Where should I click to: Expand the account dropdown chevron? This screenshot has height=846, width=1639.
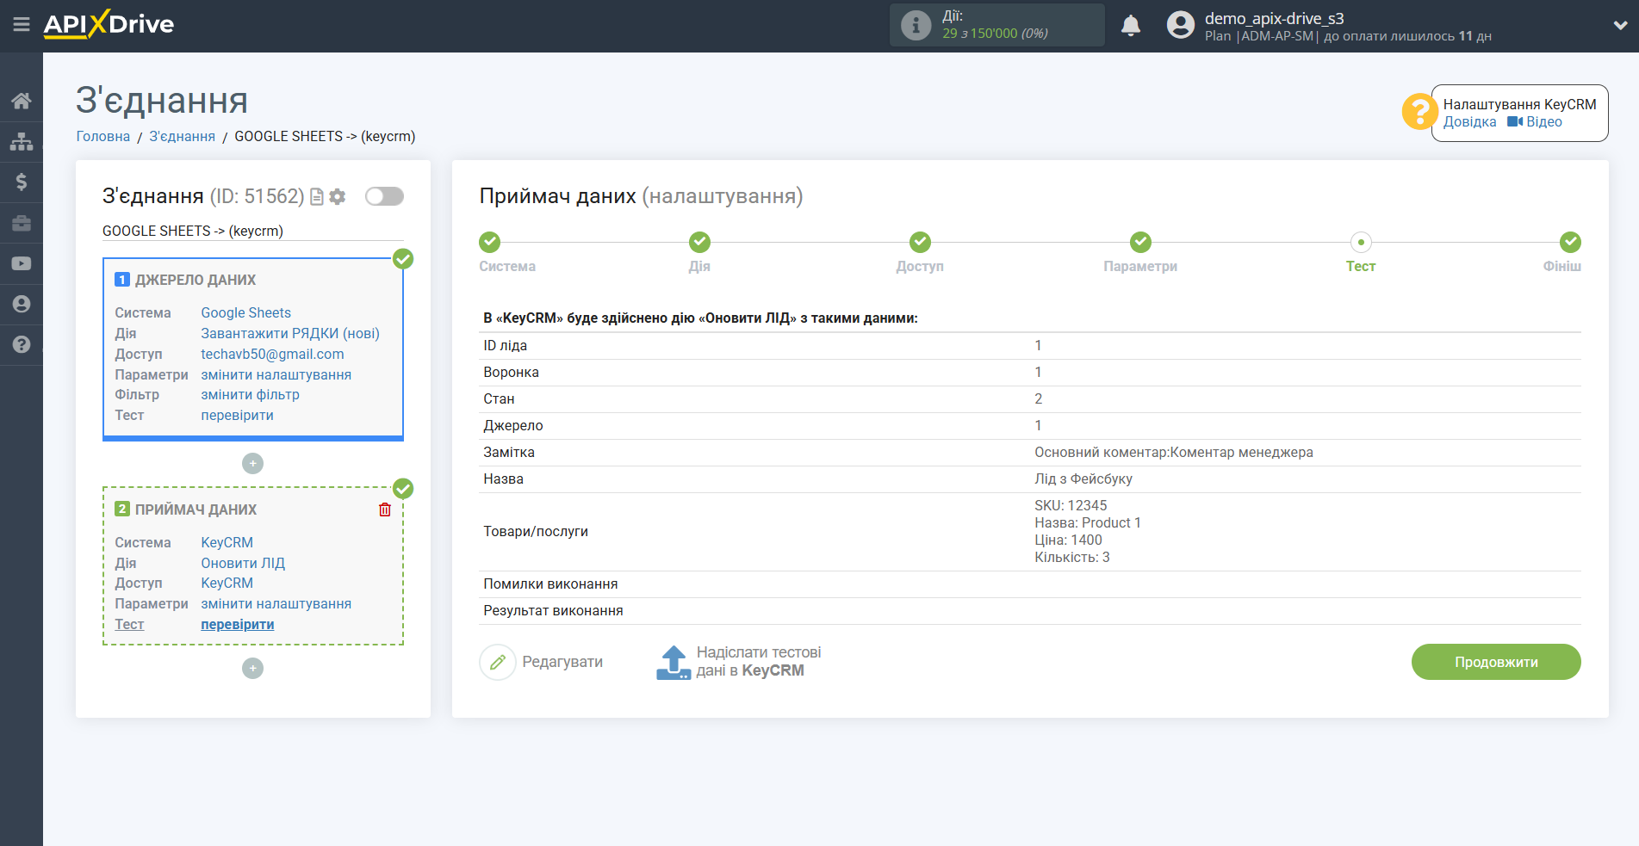point(1620,25)
